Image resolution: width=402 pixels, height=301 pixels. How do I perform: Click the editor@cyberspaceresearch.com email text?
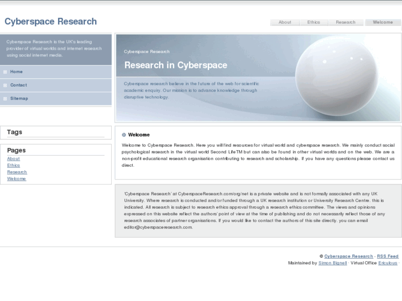pyautogui.click(x=158, y=227)
